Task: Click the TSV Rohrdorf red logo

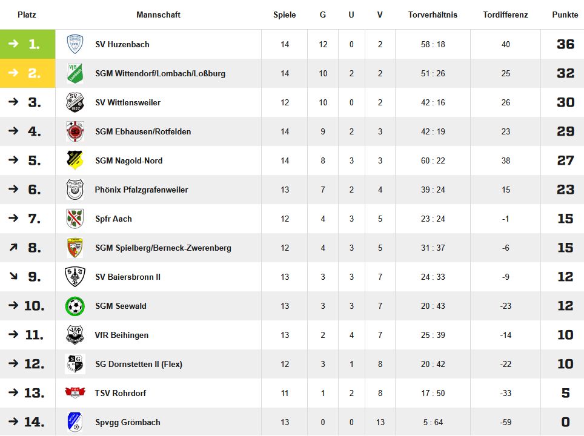Action: (75, 393)
